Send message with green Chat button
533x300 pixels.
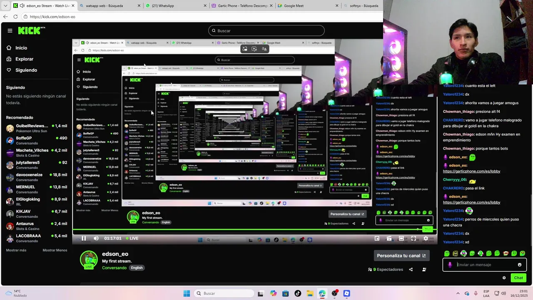tap(518, 278)
